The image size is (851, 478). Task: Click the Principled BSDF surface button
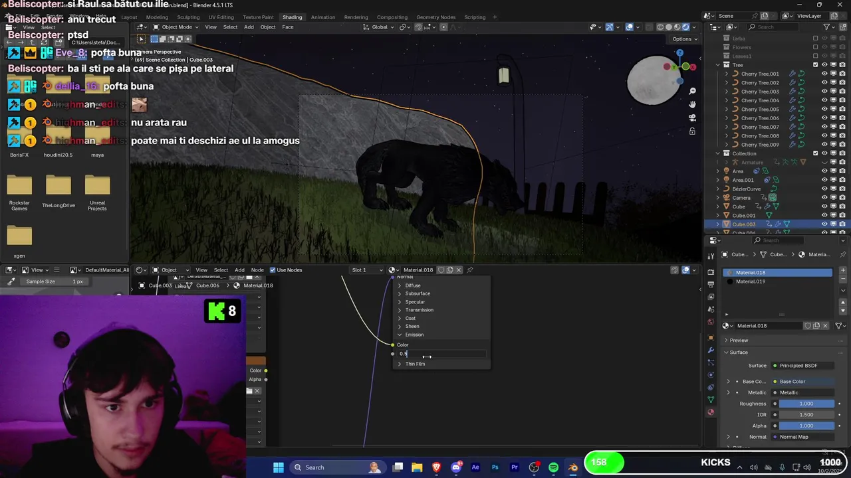point(803,366)
